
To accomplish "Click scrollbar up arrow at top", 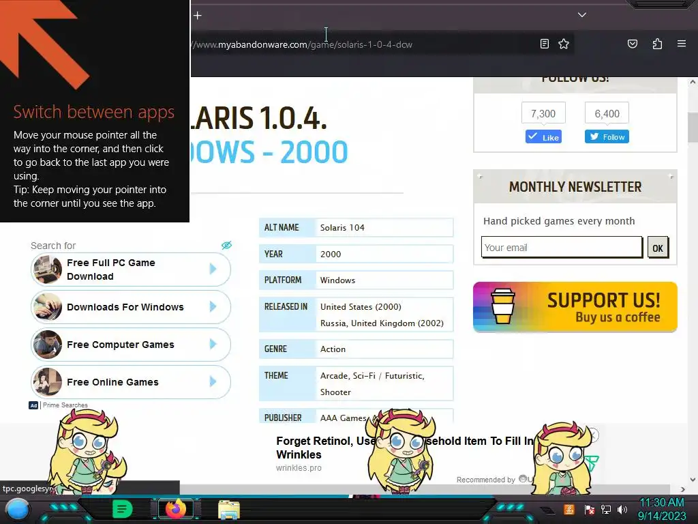I will 693,82.
